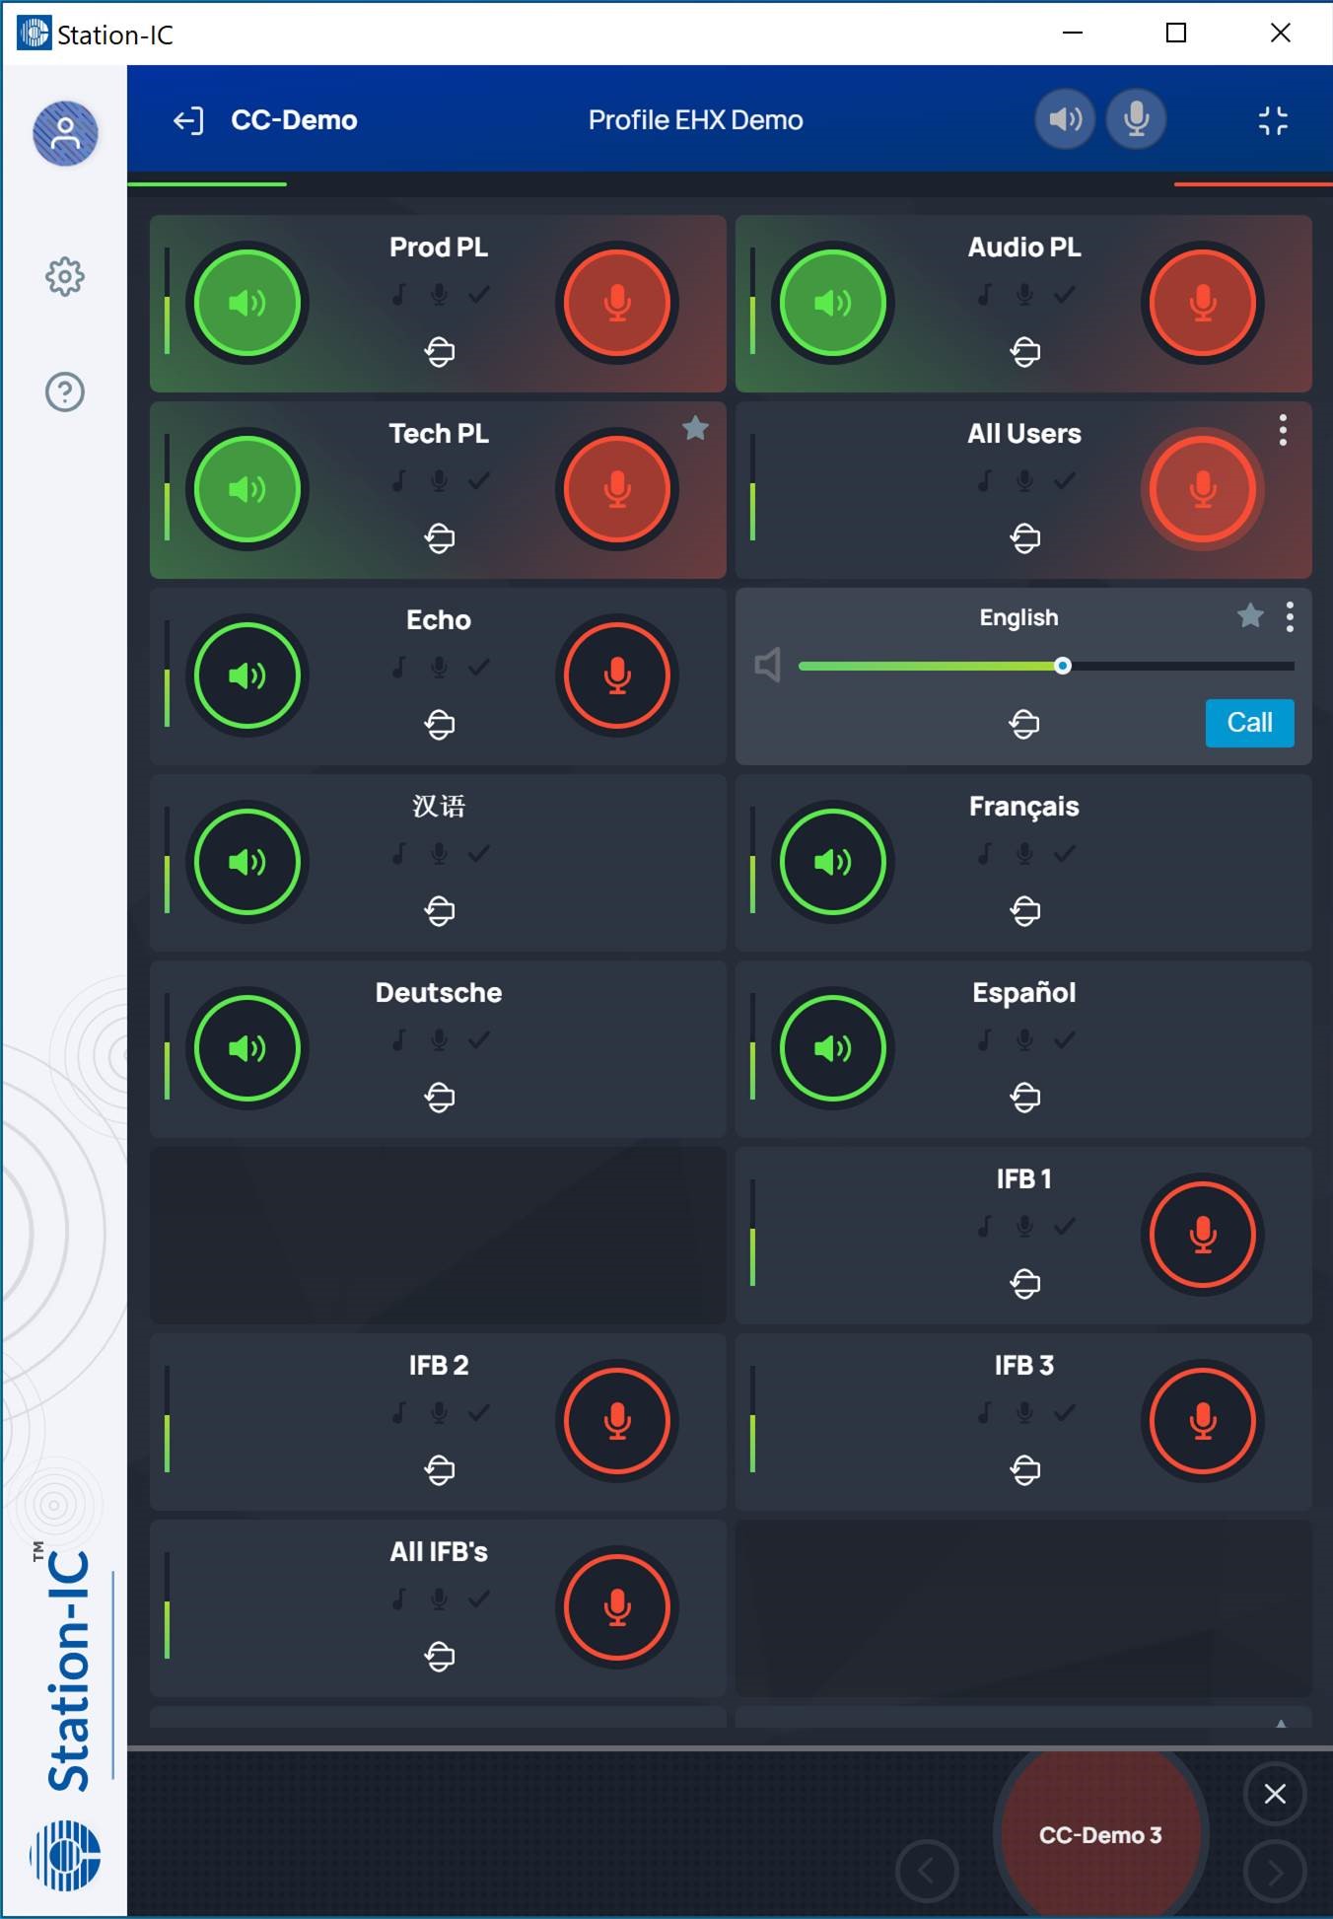Click the 汉语 headset icon

440,910
